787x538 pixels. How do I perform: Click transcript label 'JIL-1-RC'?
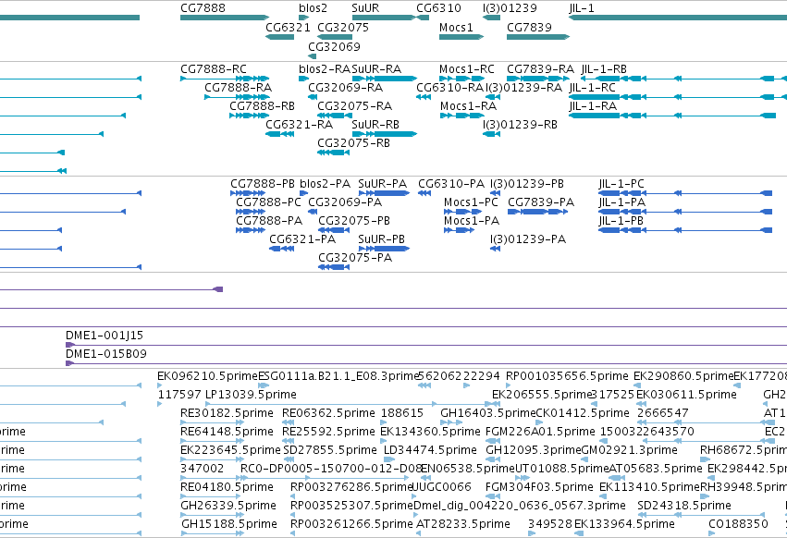click(x=592, y=87)
